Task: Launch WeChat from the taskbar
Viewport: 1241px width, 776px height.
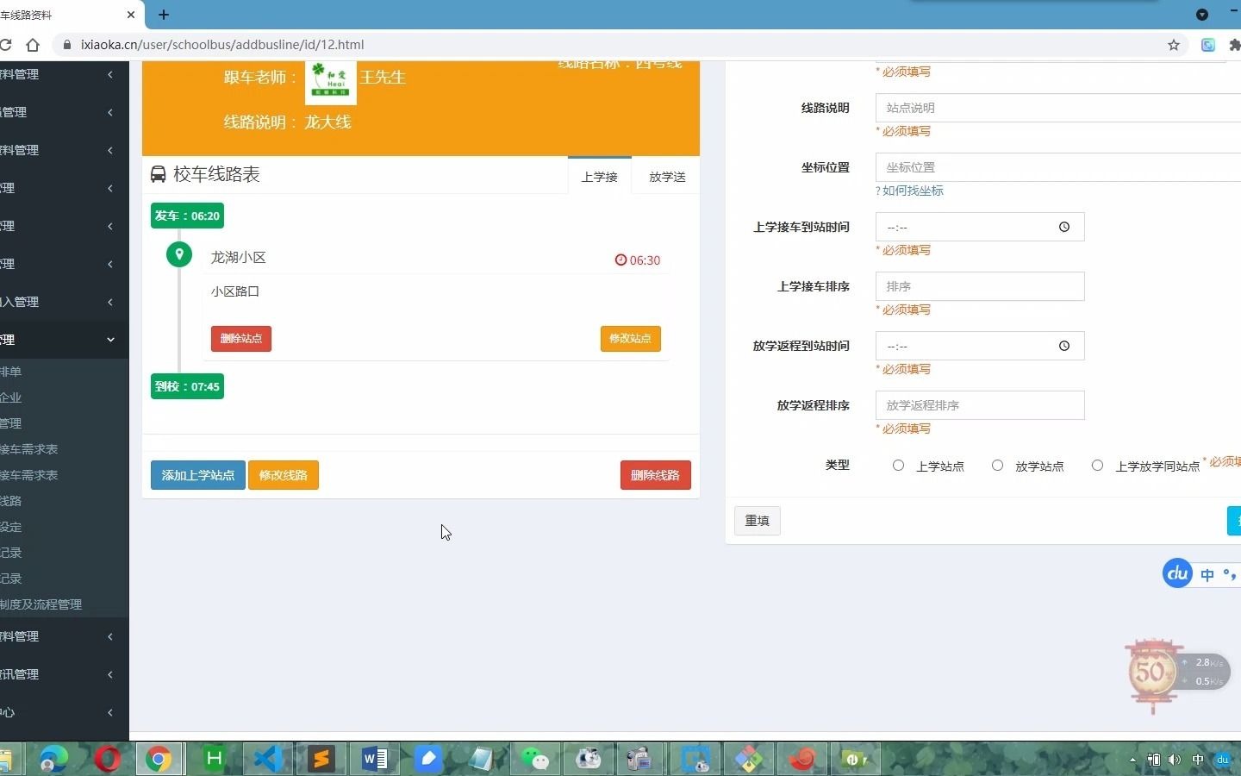Action: click(536, 760)
